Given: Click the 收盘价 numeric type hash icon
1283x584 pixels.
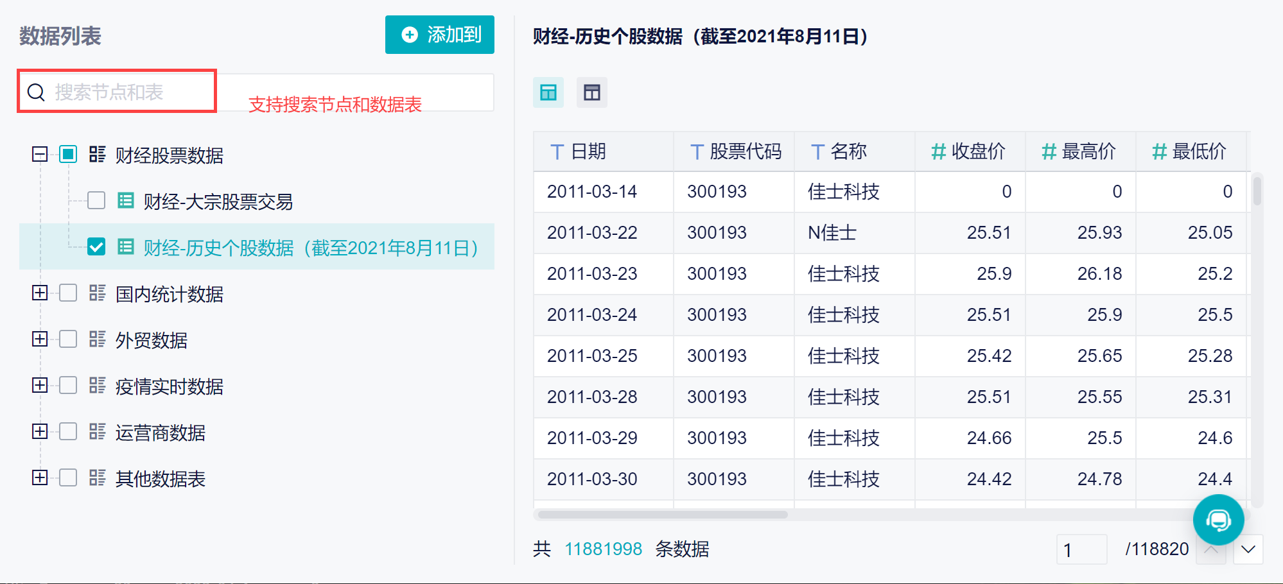Looking at the screenshot, I should (x=938, y=152).
